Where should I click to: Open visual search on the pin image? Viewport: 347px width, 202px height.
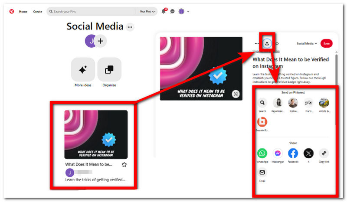(x=236, y=94)
